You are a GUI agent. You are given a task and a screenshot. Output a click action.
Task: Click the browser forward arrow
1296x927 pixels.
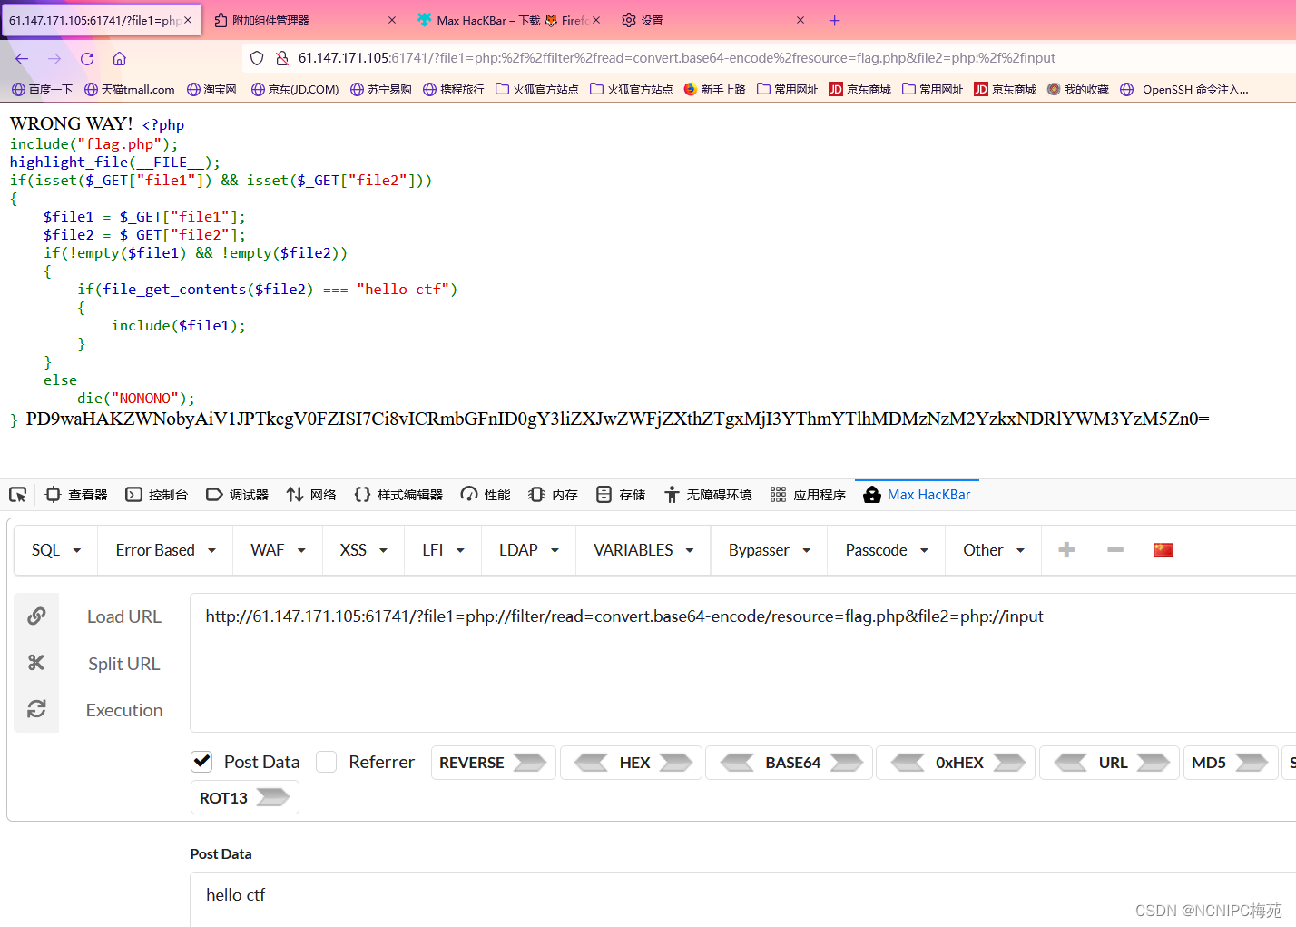pos(54,58)
